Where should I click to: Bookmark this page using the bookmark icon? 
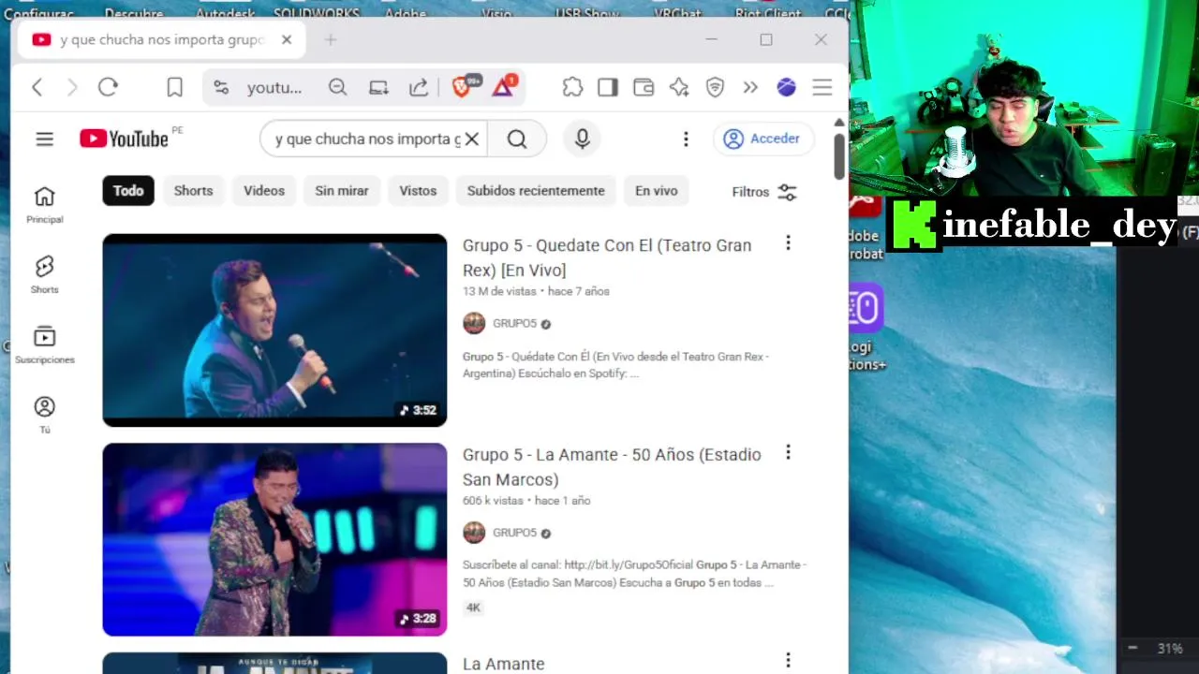click(174, 87)
